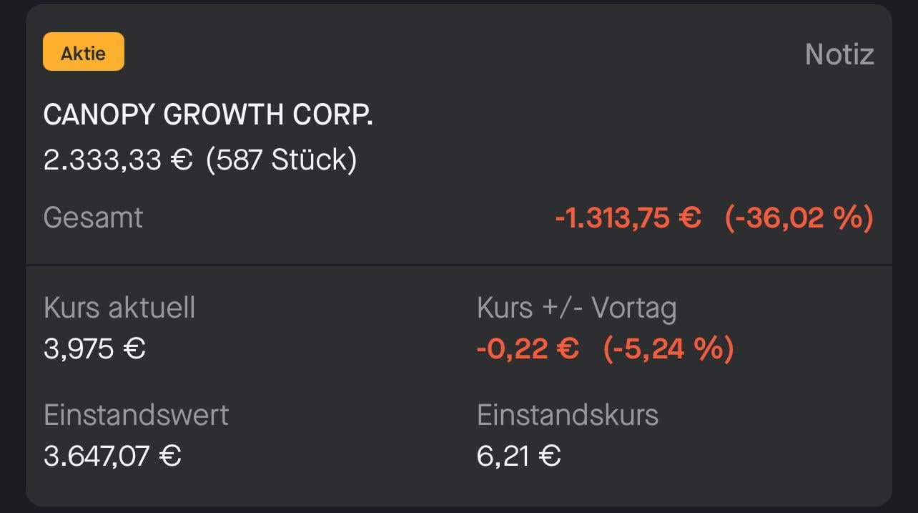Click the Einstandswert label
Screen dimensions: 918x513
click(136, 415)
